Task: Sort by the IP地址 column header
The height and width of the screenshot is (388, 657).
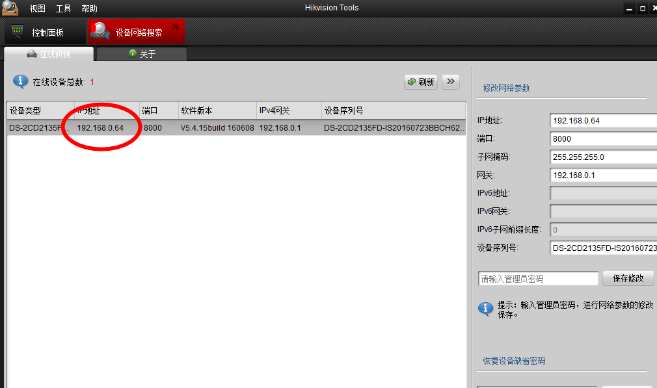Action: pyautogui.click(x=107, y=110)
